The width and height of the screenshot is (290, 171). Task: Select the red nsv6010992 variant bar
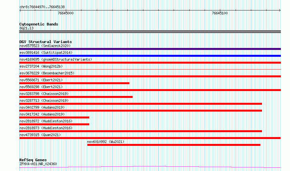(174, 145)
